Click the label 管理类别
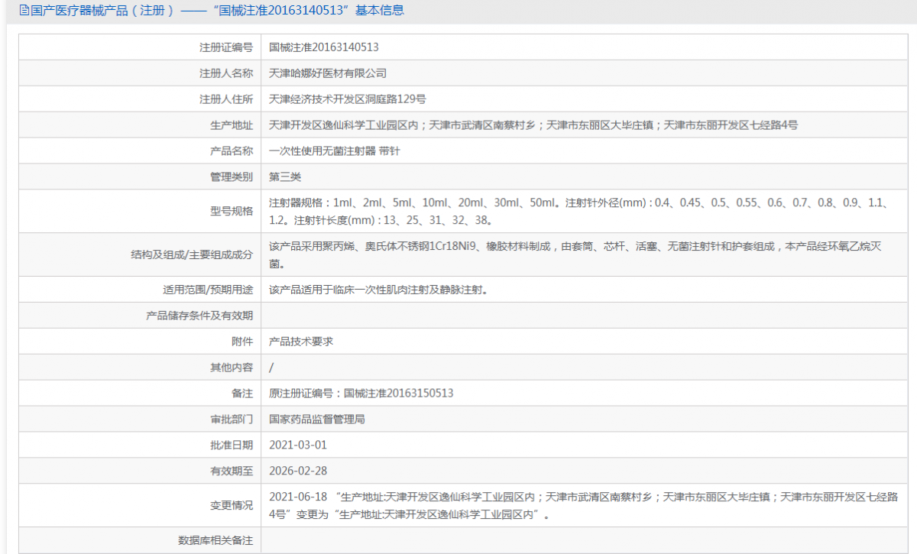This screenshot has height=554, width=917. (232, 177)
